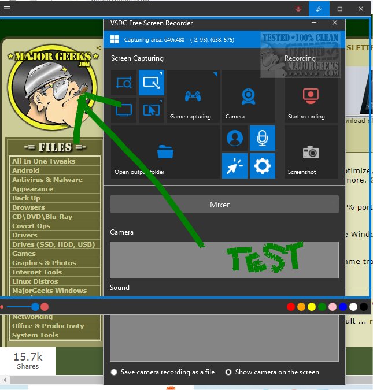Image resolution: width=373 pixels, height=390 pixels.
Task: Select the custom region capture tool
Action: pos(152,83)
